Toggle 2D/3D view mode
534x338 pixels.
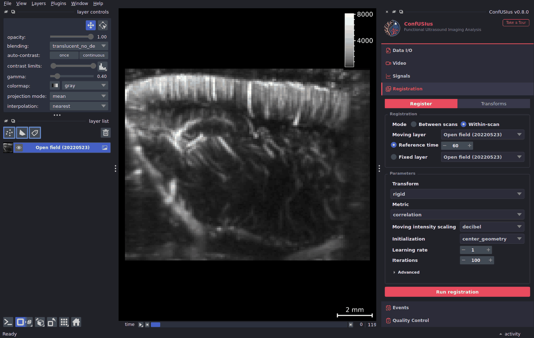pyautogui.click(x=24, y=322)
